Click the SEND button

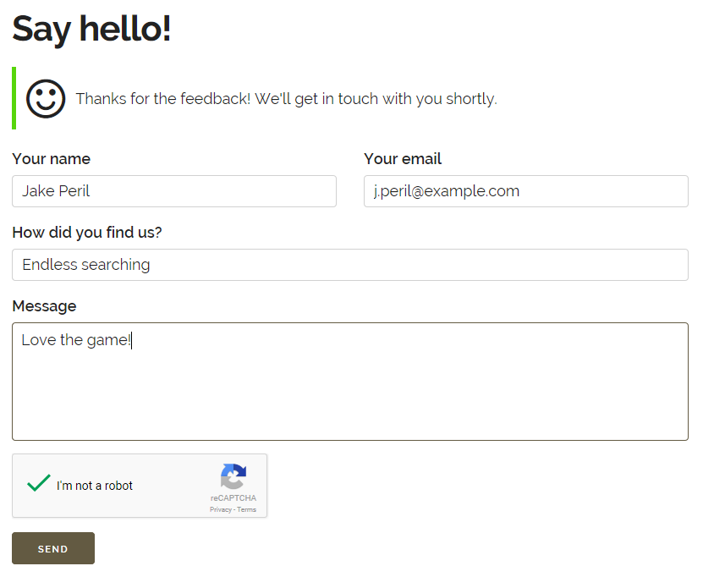click(53, 548)
